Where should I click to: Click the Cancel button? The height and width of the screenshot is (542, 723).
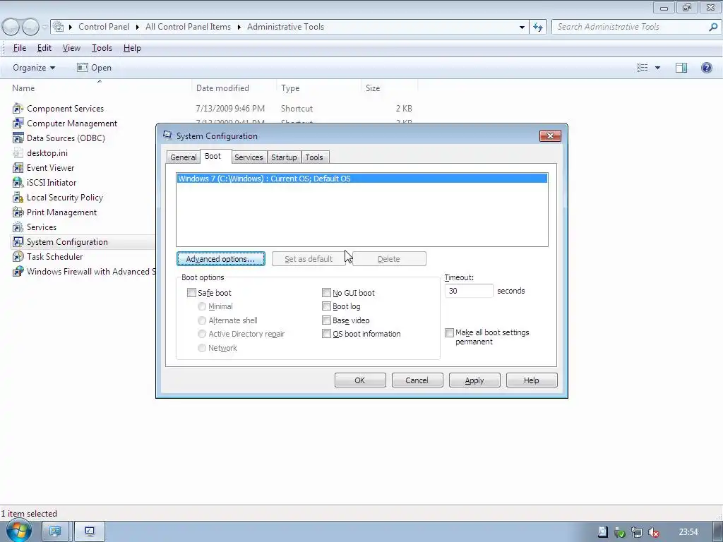(417, 380)
